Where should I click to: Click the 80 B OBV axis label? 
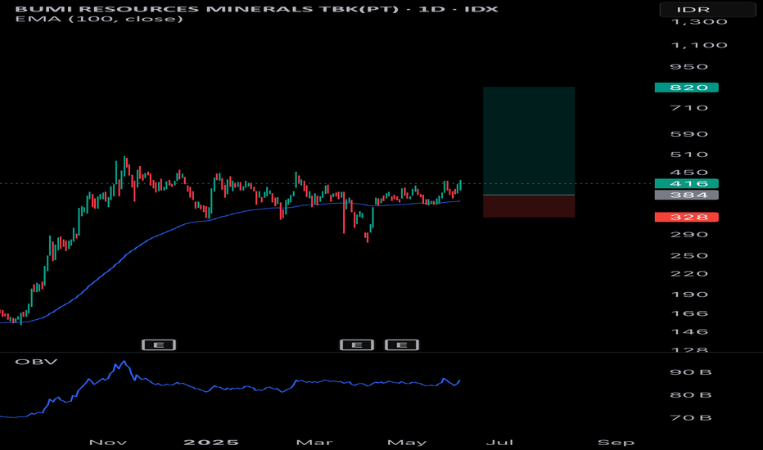click(691, 395)
